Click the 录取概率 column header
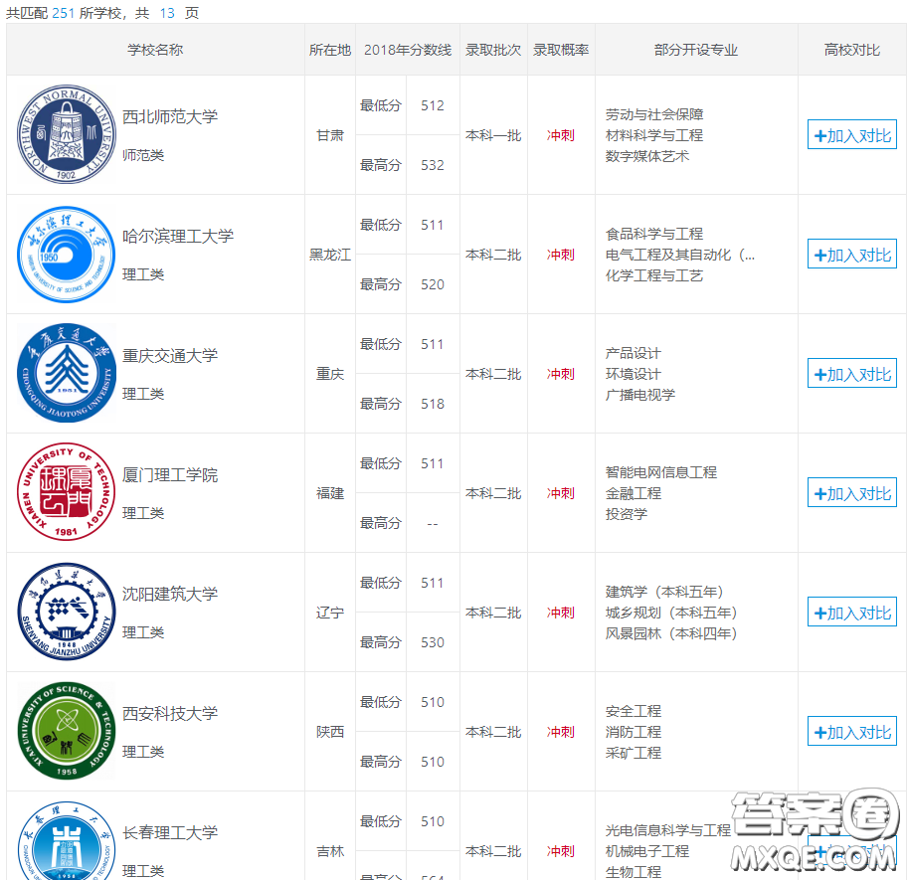The image size is (907, 880). (x=561, y=50)
